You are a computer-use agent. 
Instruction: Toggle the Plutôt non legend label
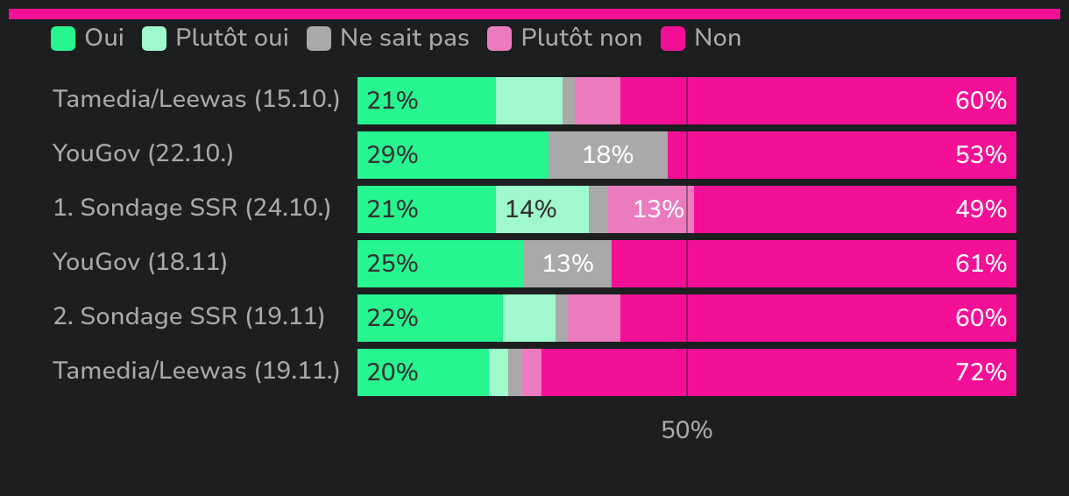[582, 38]
